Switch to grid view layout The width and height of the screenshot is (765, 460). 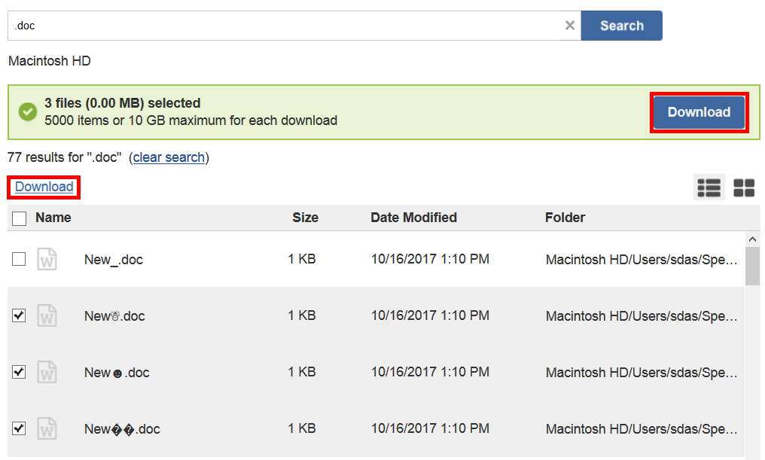tap(743, 187)
